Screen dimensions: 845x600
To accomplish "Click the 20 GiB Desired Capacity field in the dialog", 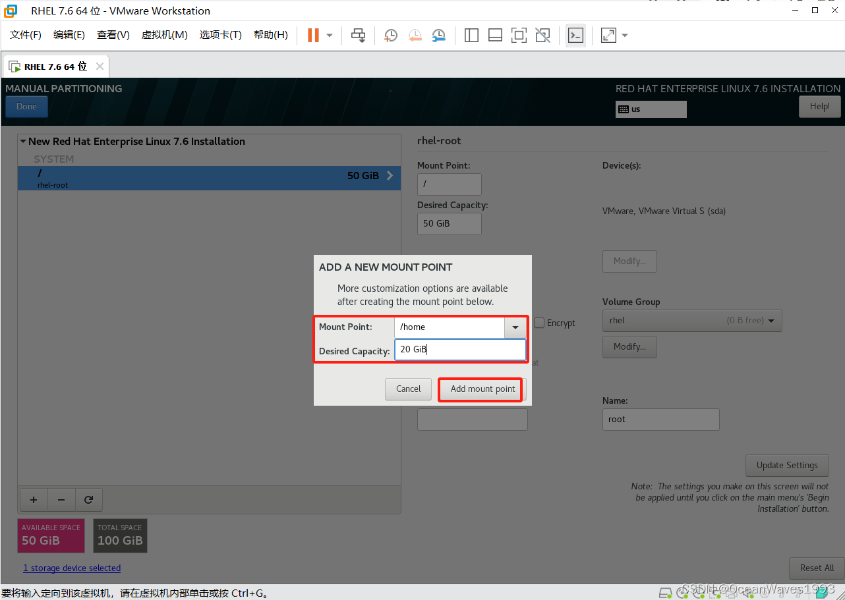I will coord(460,350).
